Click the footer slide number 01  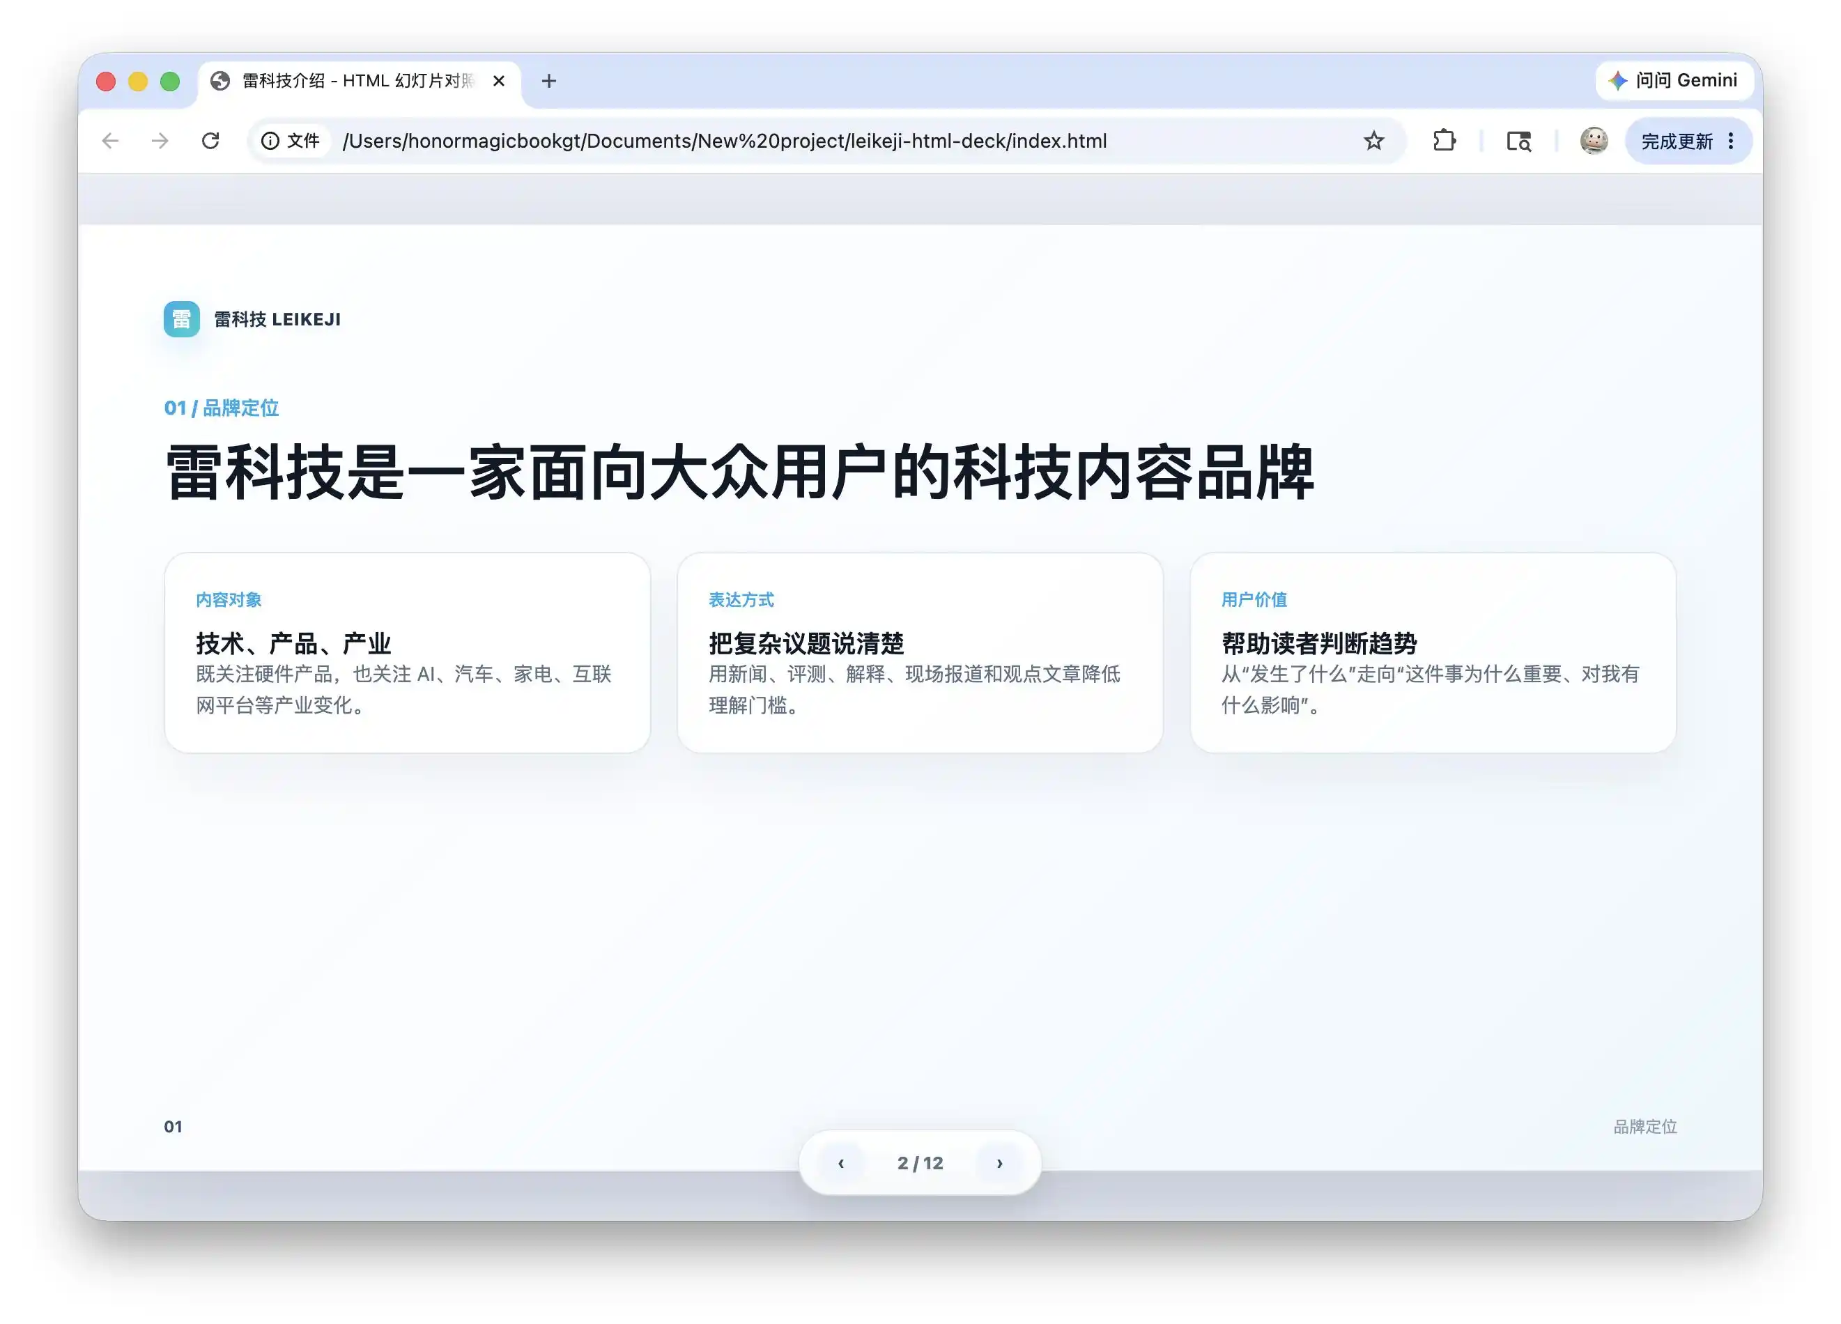tap(173, 1126)
